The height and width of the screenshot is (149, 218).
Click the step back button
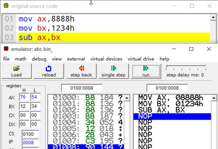click(x=81, y=71)
